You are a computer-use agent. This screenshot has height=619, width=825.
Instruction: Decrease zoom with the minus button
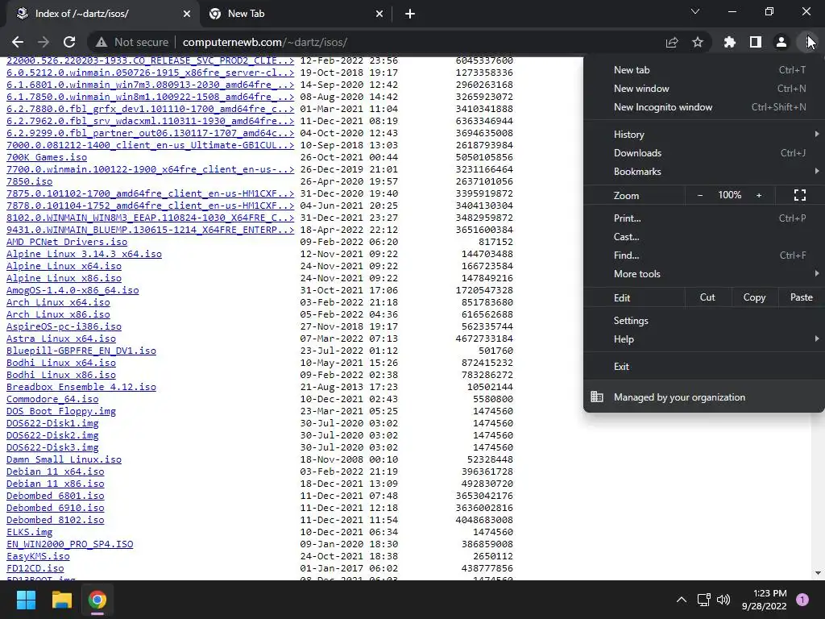coord(700,195)
